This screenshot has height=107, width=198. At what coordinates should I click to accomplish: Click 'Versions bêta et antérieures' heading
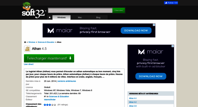click(143, 94)
